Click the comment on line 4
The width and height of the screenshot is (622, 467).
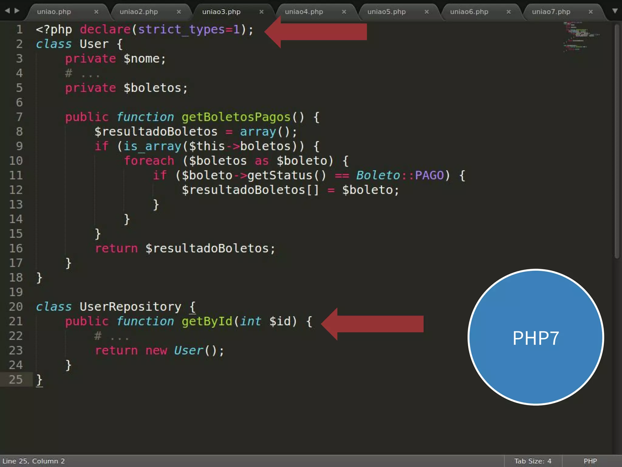(82, 73)
